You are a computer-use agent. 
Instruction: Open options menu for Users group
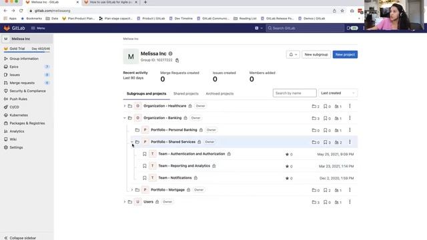tap(350, 201)
